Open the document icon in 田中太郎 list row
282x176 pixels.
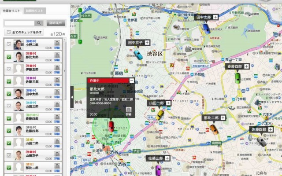(x=57, y=92)
